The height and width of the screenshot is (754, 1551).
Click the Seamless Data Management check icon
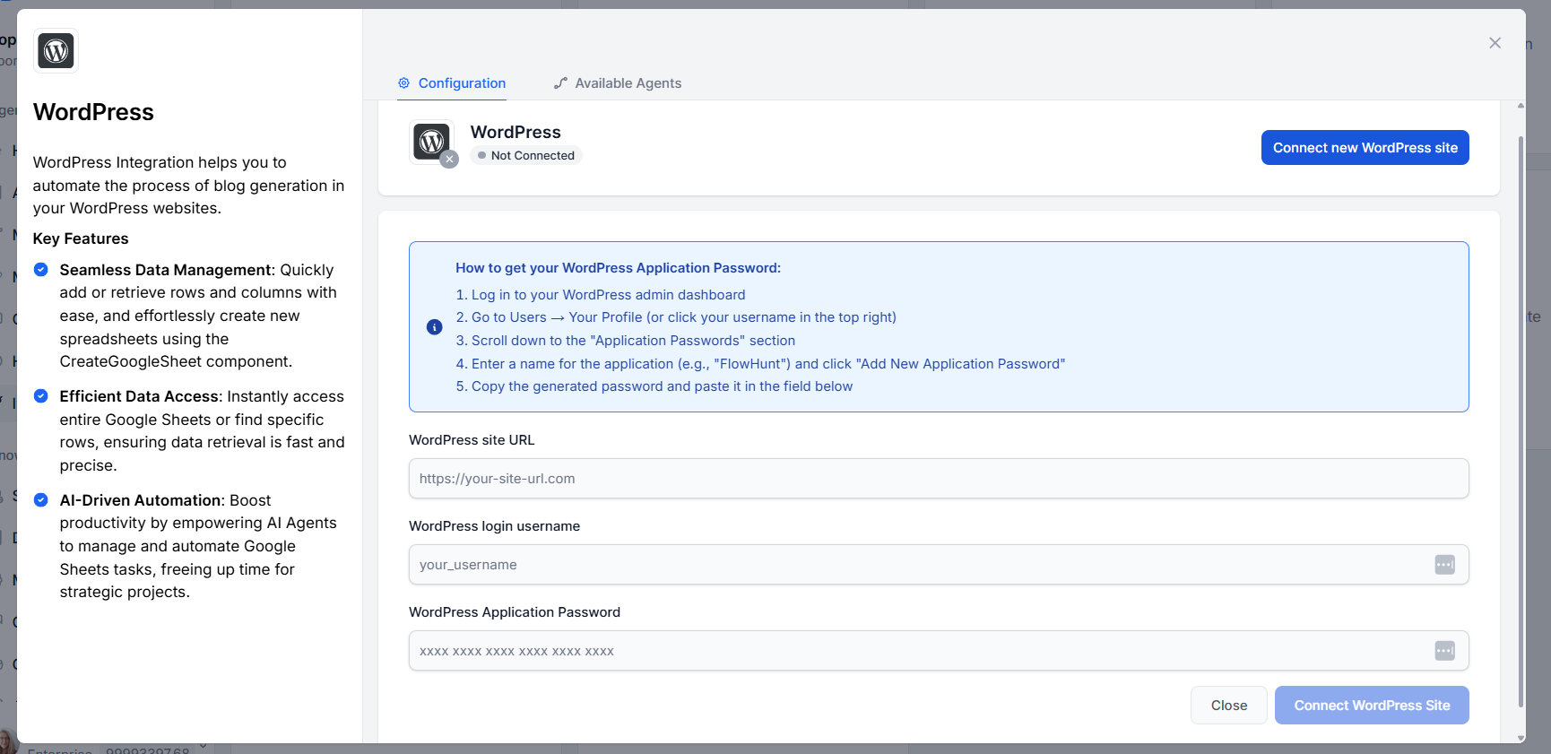41,269
